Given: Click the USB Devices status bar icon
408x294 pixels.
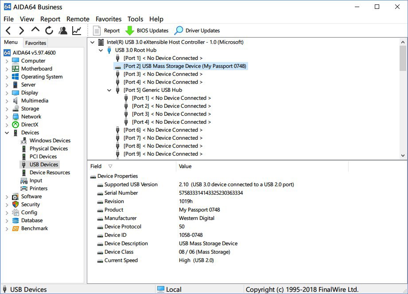Looking at the screenshot, I should pos(4,289).
